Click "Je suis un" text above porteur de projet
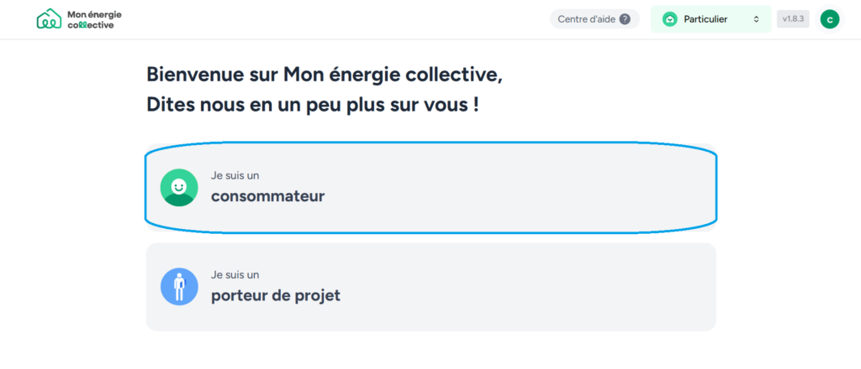861x369 pixels. (235, 275)
